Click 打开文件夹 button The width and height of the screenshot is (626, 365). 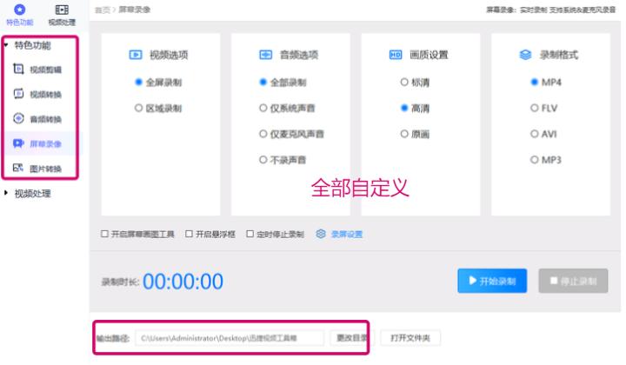pos(410,338)
